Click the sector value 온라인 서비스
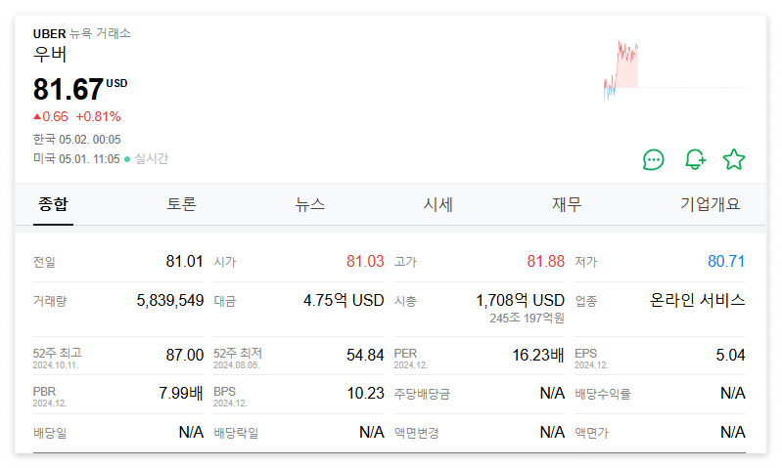782x468 pixels. point(697,300)
